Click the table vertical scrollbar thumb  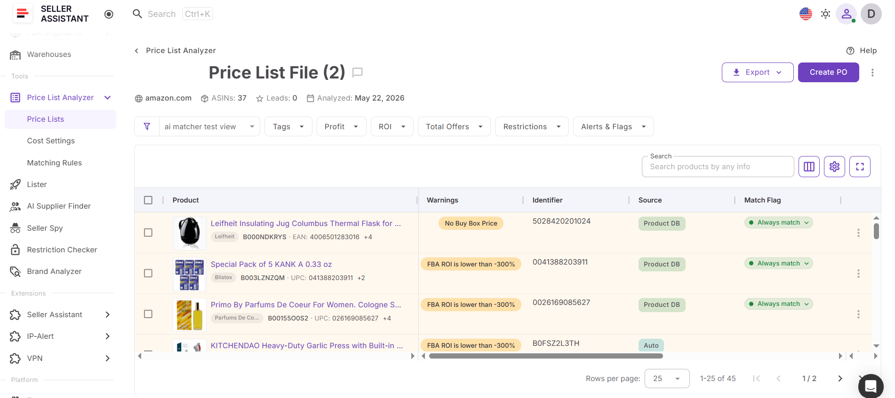click(876, 231)
